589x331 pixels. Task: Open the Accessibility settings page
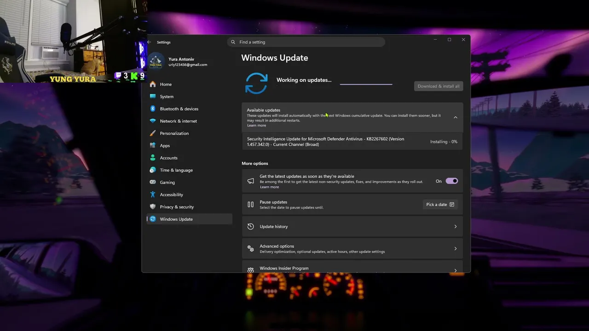[189, 194]
